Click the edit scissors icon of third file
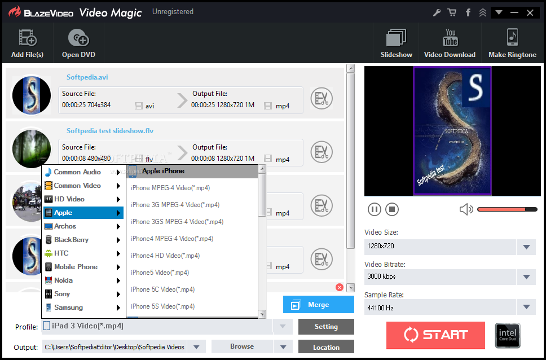 coord(322,205)
